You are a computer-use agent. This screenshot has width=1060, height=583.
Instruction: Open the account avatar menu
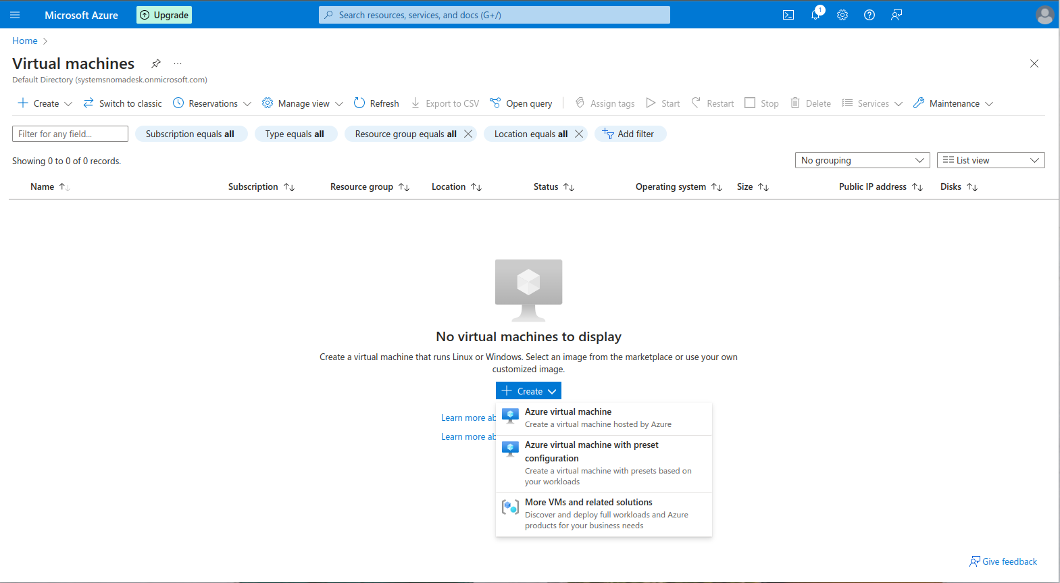[x=1044, y=15]
